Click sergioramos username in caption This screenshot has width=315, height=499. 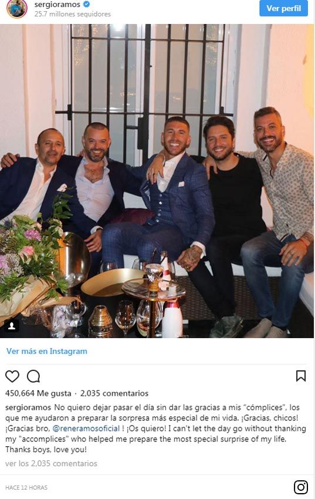pyautogui.click(x=28, y=407)
